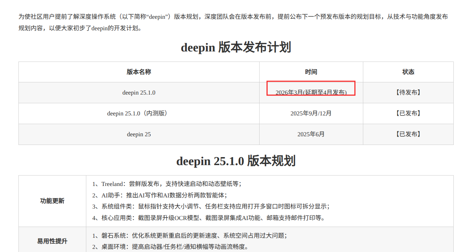Select the "版本名称" column header
The width and height of the screenshot is (468, 252).
pos(139,72)
